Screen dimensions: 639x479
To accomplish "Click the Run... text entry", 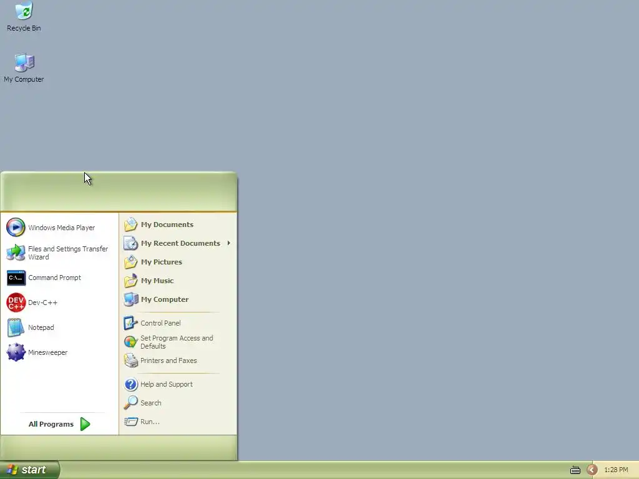I will 150,422.
